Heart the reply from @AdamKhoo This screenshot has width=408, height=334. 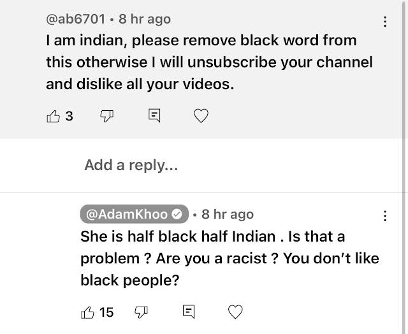tap(235, 312)
